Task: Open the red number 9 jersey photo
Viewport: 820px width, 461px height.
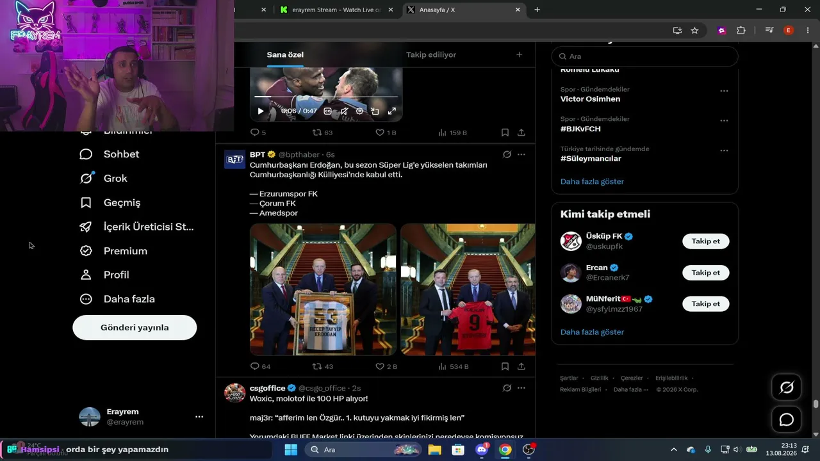Action: coord(468,289)
